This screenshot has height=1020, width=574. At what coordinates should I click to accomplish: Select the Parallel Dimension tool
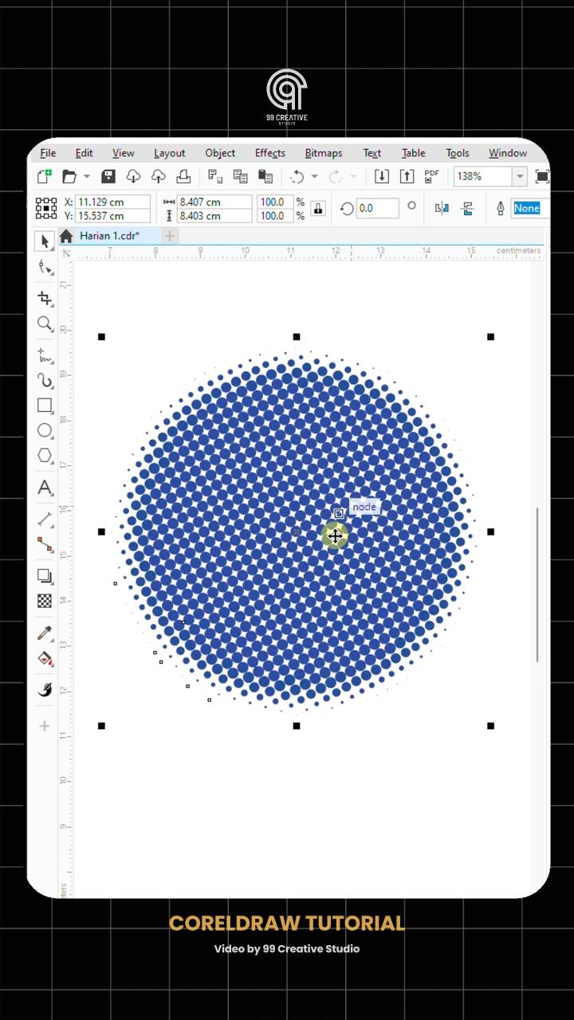point(45,520)
